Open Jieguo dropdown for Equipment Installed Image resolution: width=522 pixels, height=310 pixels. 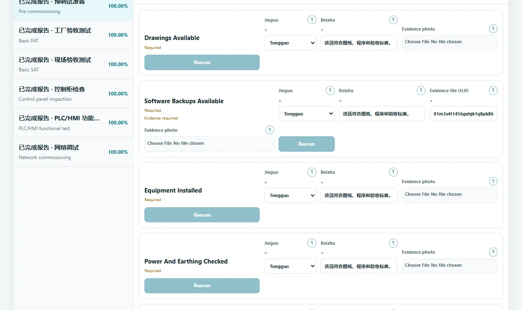click(290, 195)
